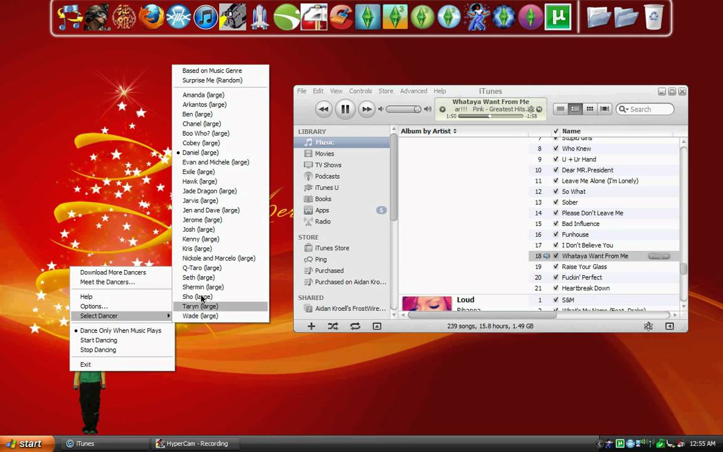Open the iTunes Advanced menu
The width and height of the screenshot is (723, 452).
click(x=414, y=91)
